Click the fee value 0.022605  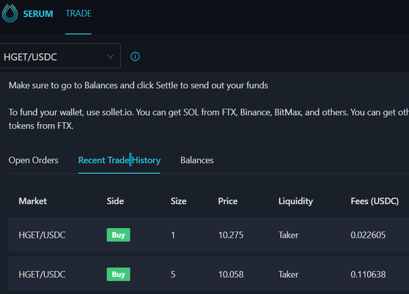[x=368, y=235]
